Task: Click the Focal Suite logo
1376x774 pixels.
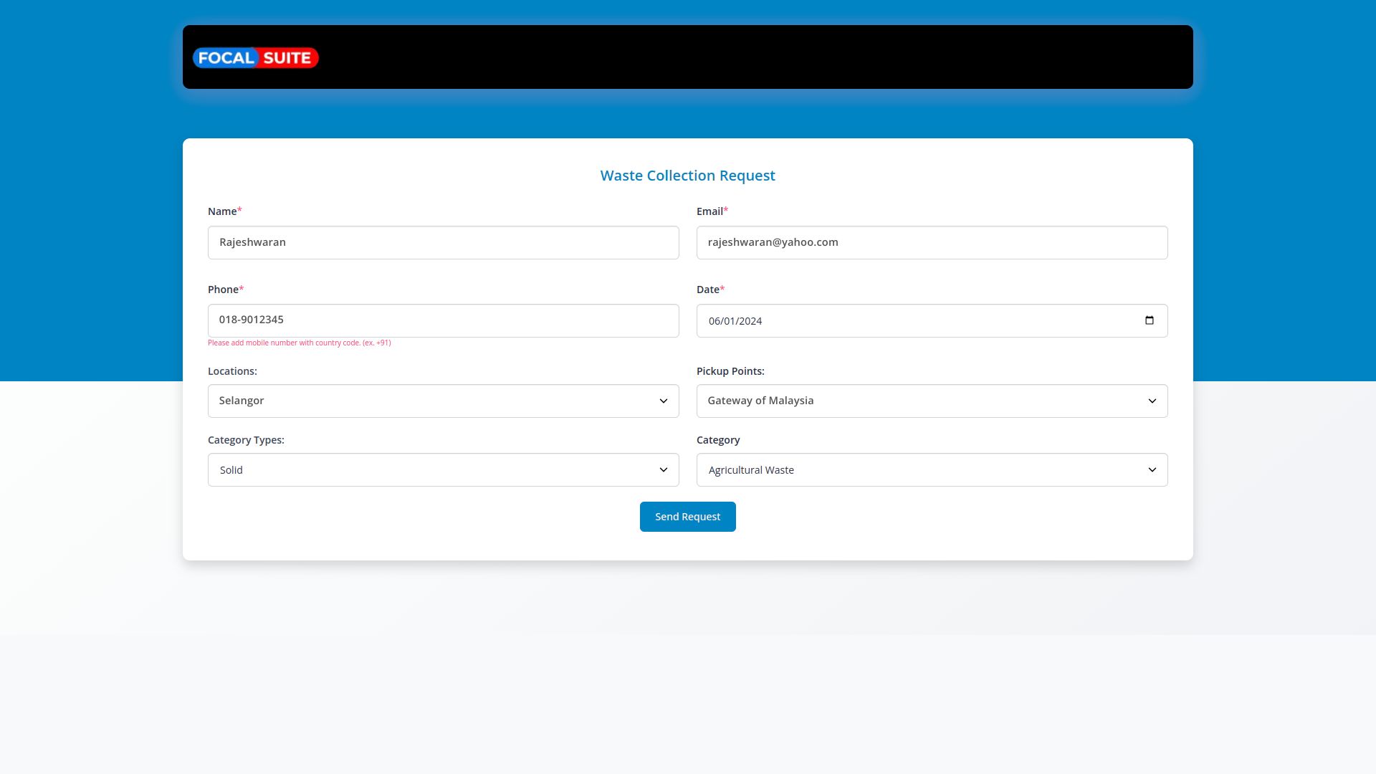Action: tap(255, 57)
